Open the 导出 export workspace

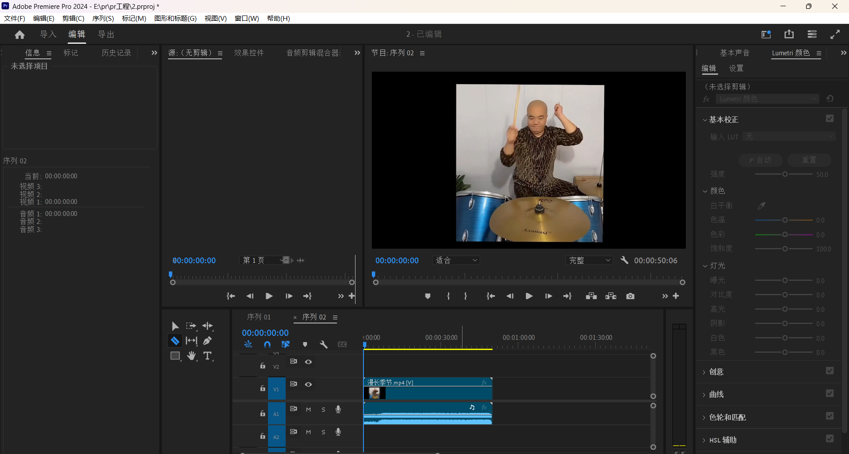tap(106, 35)
